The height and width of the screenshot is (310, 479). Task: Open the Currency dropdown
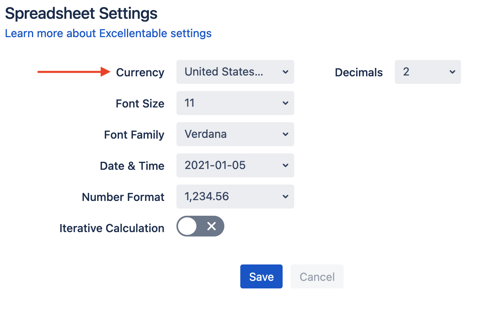(235, 72)
